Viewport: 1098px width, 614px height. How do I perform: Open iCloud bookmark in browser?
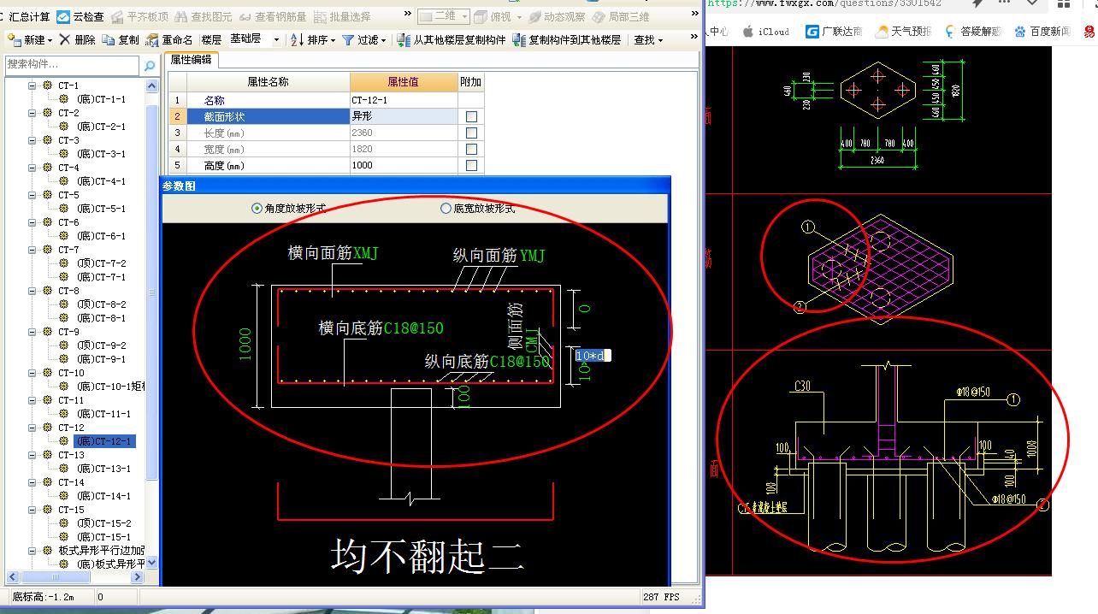tap(766, 32)
